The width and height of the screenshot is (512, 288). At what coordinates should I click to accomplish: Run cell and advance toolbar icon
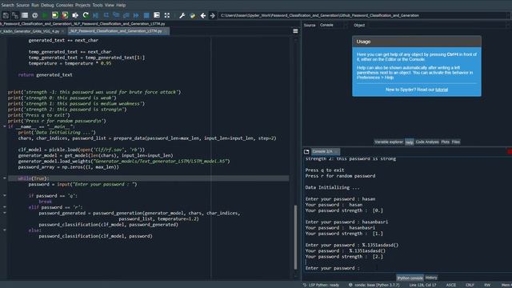65,15
